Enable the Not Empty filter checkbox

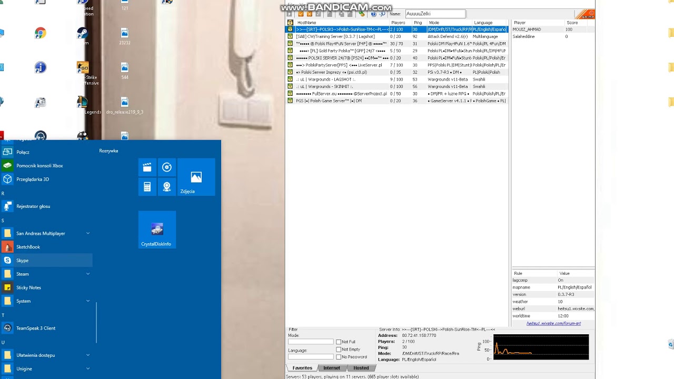point(339,350)
